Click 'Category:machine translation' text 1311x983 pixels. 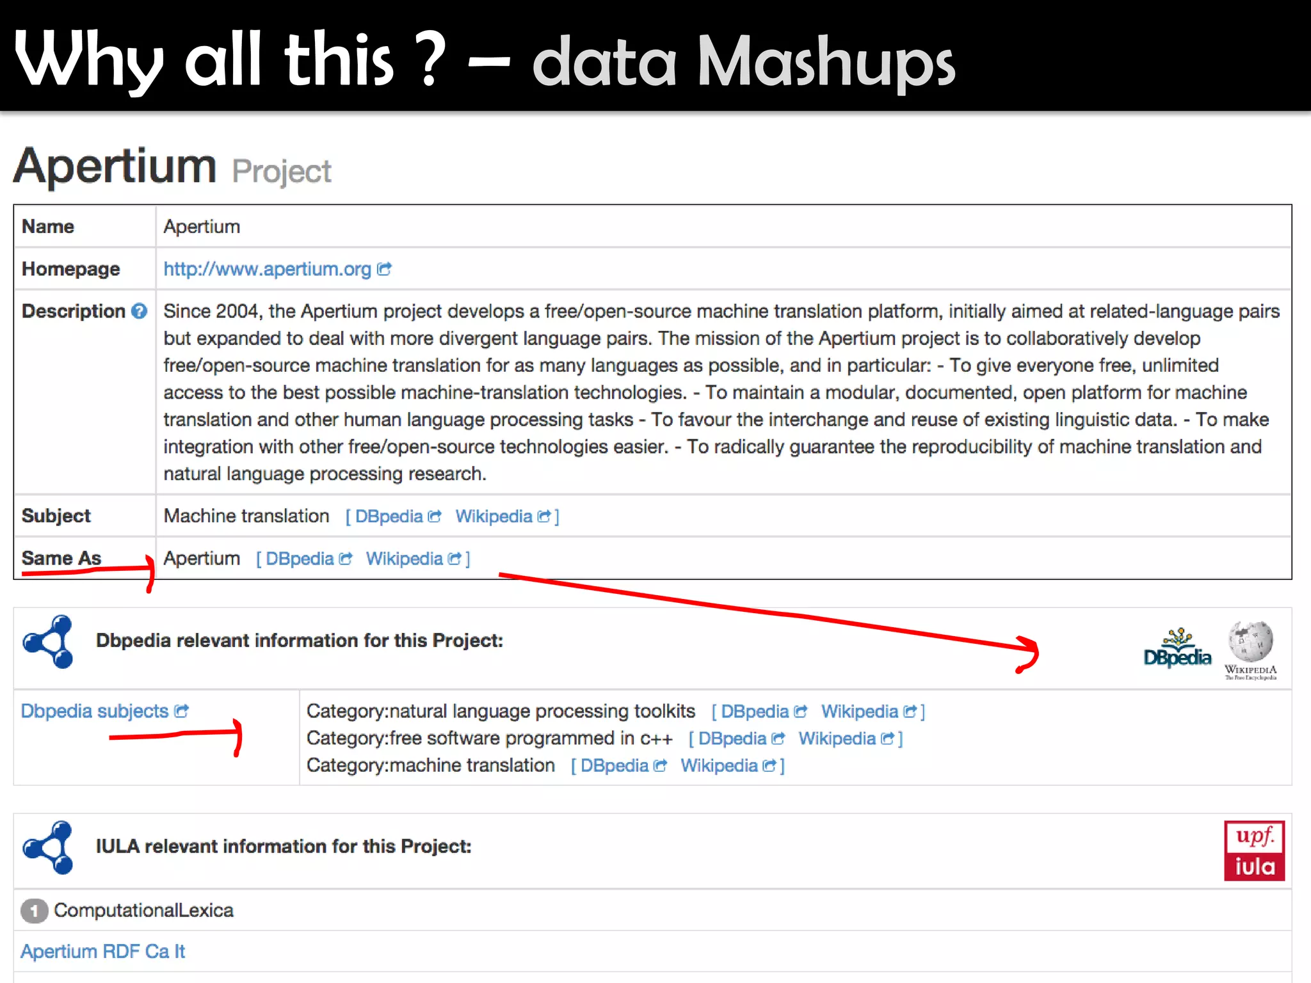coord(431,765)
